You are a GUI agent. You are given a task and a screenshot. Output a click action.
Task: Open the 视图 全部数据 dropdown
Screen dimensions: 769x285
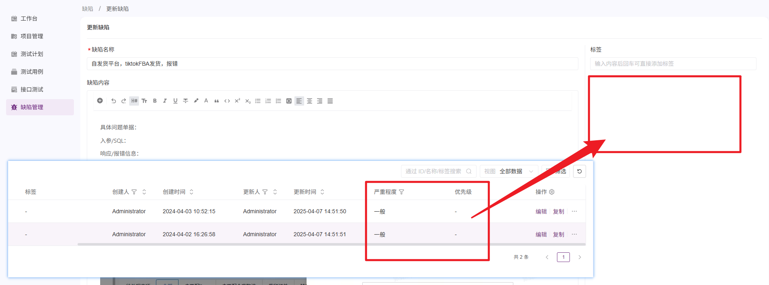509,171
